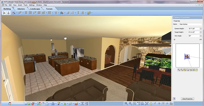This screenshot has height=106, width=204.
Task: Select the arrow selection tool
Action: point(4,13)
